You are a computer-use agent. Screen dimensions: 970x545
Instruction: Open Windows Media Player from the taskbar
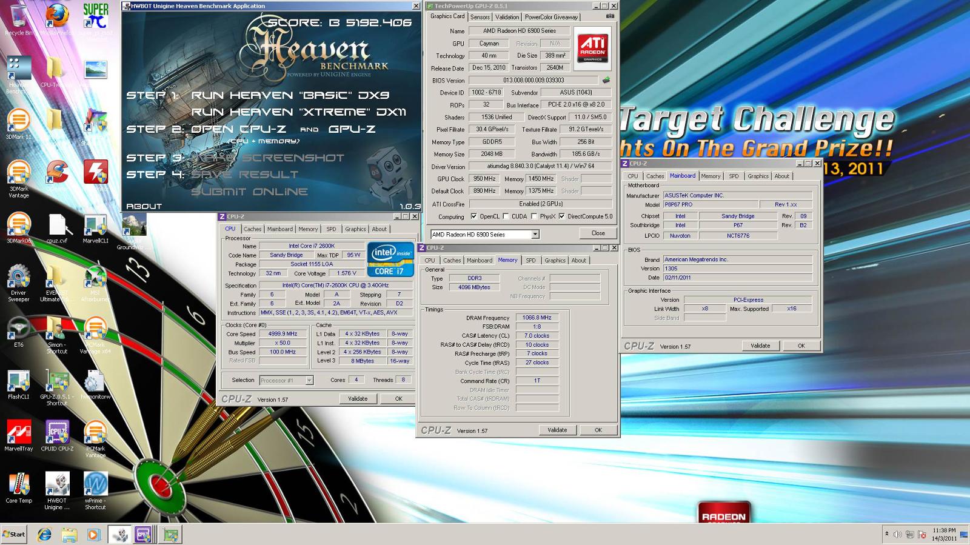click(x=93, y=535)
